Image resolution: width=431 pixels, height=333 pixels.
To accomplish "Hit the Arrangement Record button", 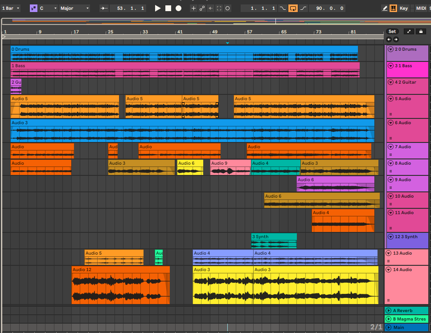I will click(178, 8).
